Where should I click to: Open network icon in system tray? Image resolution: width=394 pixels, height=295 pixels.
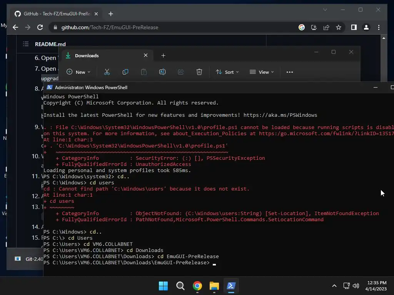(347, 286)
